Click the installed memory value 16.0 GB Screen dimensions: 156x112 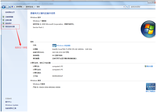click(x=61, y=52)
